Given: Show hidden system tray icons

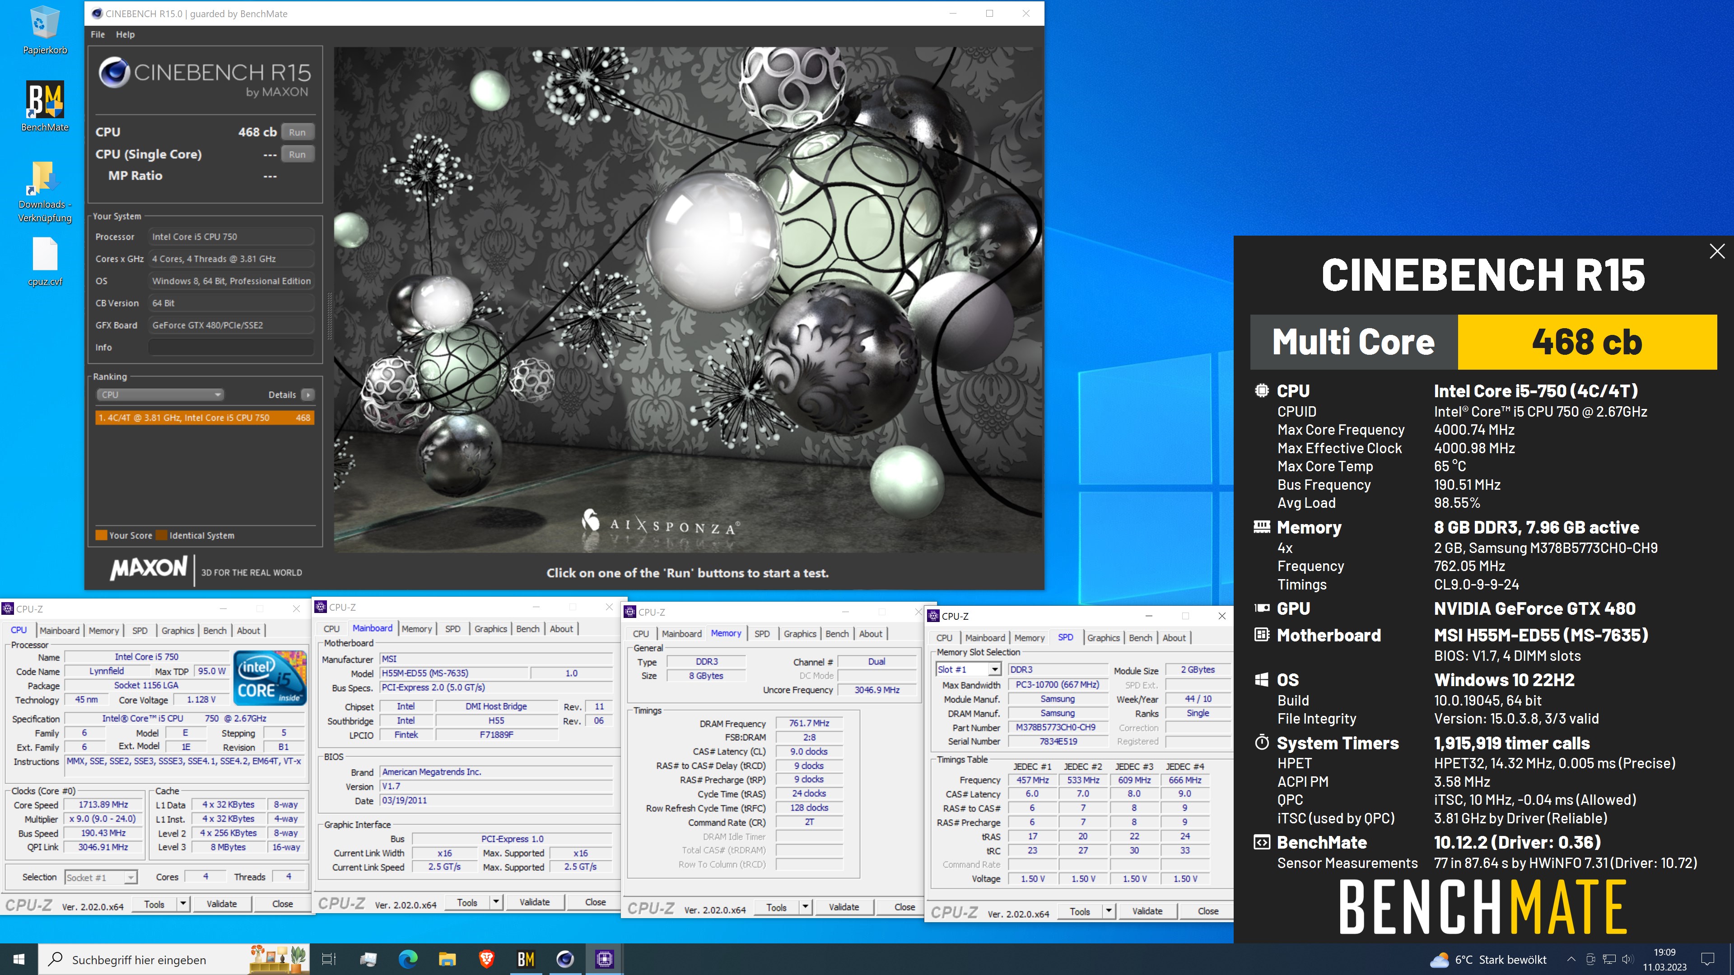Looking at the screenshot, I should (x=1571, y=960).
